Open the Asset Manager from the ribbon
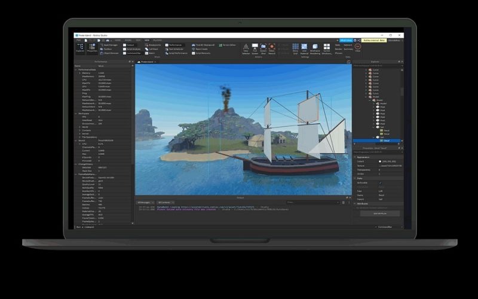This screenshot has width=478, height=299. click(109, 45)
